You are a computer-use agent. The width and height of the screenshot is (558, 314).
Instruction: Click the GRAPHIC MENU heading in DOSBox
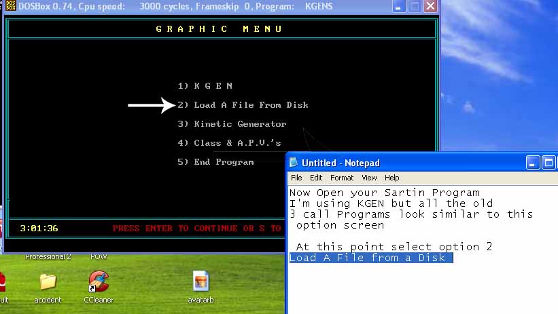tap(220, 28)
